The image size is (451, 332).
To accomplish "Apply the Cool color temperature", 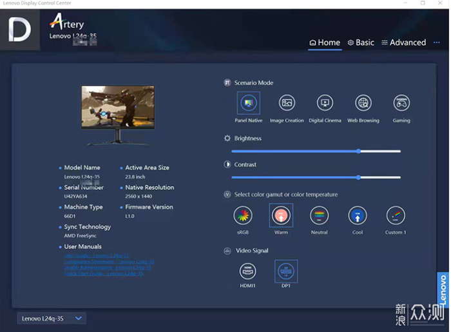I will pos(358,215).
